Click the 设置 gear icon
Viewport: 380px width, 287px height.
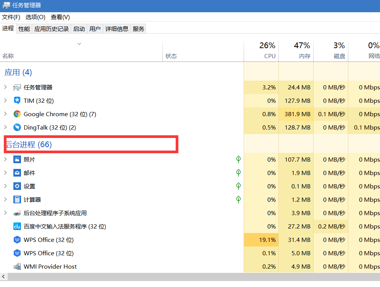click(x=17, y=186)
